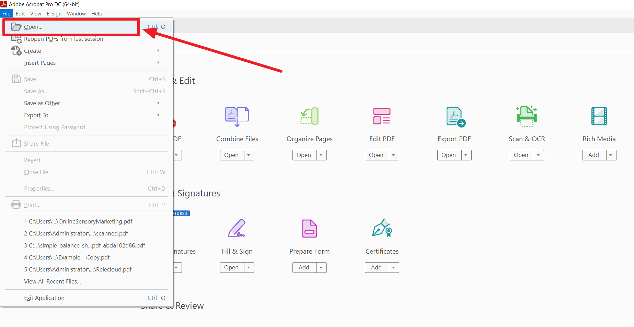
Task: Choose Exit Application from File menu
Action: point(87,298)
